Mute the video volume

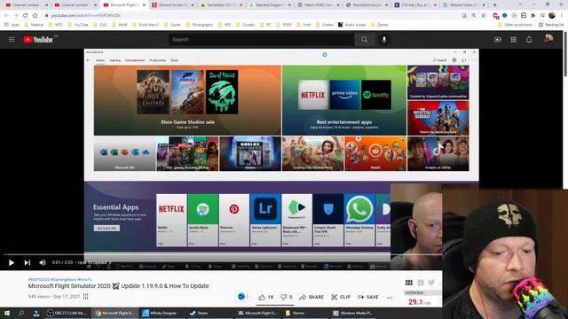(43, 262)
